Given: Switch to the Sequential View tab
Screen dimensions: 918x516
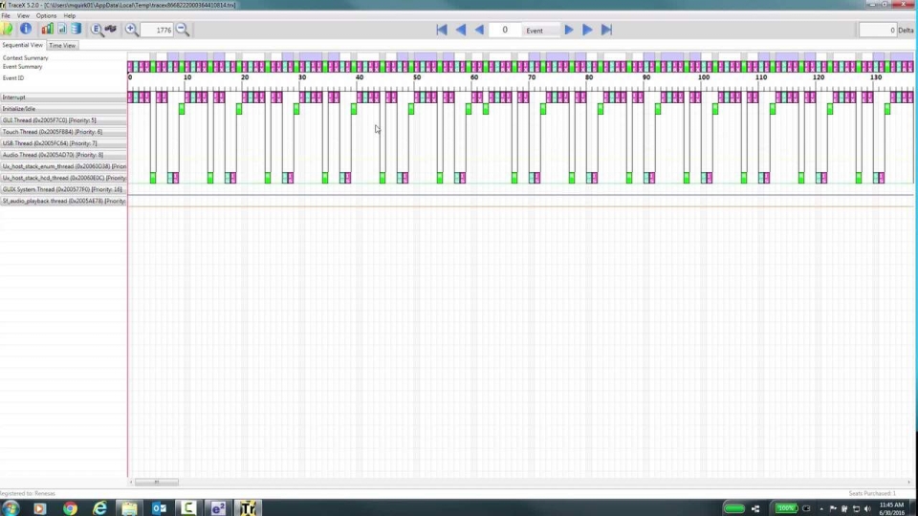Looking at the screenshot, I should click(x=22, y=45).
